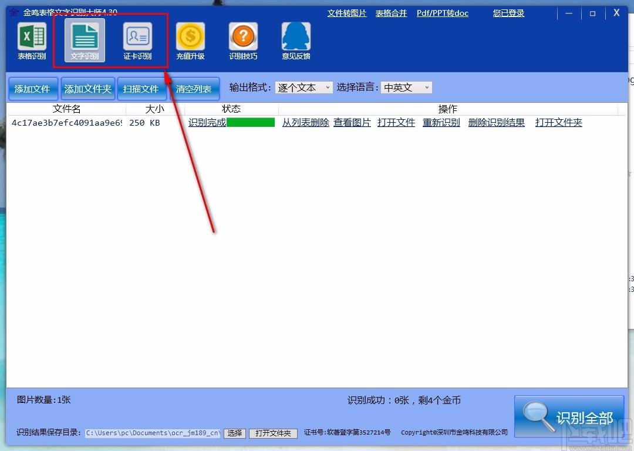This screenshot has height=451, width=634.
Task: Click the 清空列表 button
Action: [194, 89]
